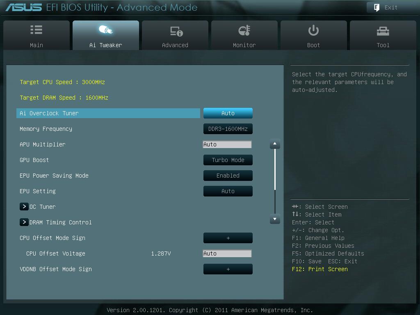Change EPU Power Saving Mode Enabled option
The height and width of the screenshot is (315, 420).
point(228,176)
